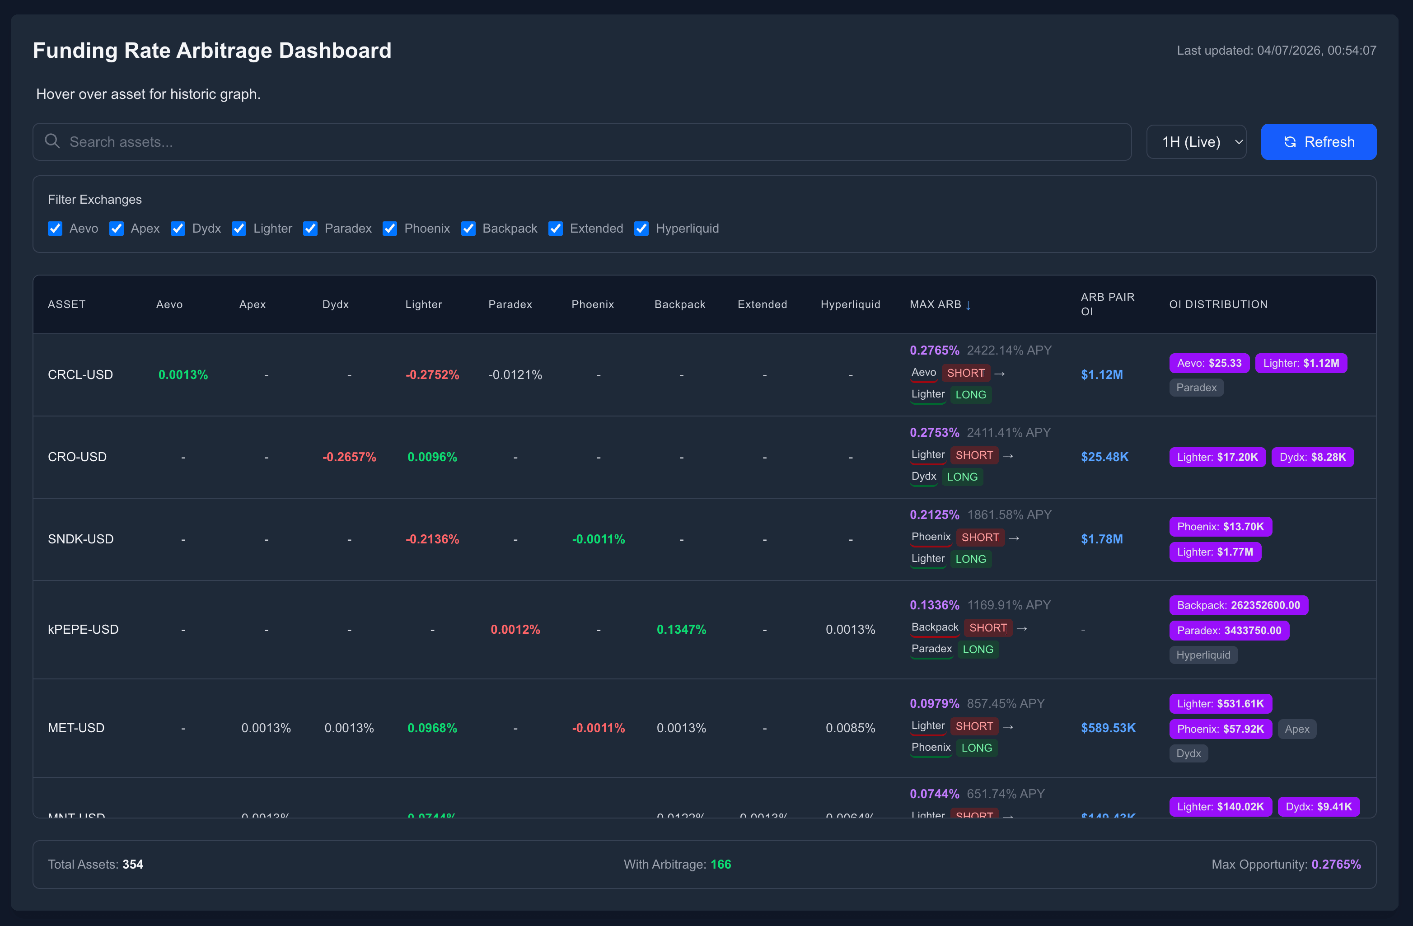Click the Lighter: $531.61K OI tag
This screenshot has width=1413, height=926.
coord(1221,704)
